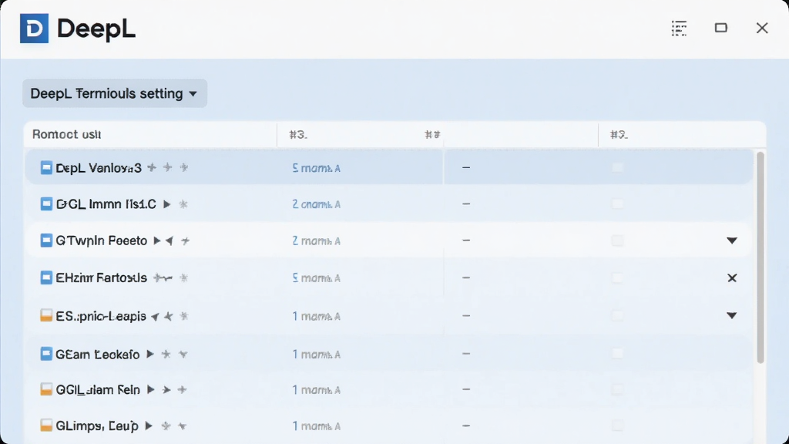Open the '2 cnama A' link in GGL Immn row
This screenshot has height=444, width=789.
pos(316,203)
